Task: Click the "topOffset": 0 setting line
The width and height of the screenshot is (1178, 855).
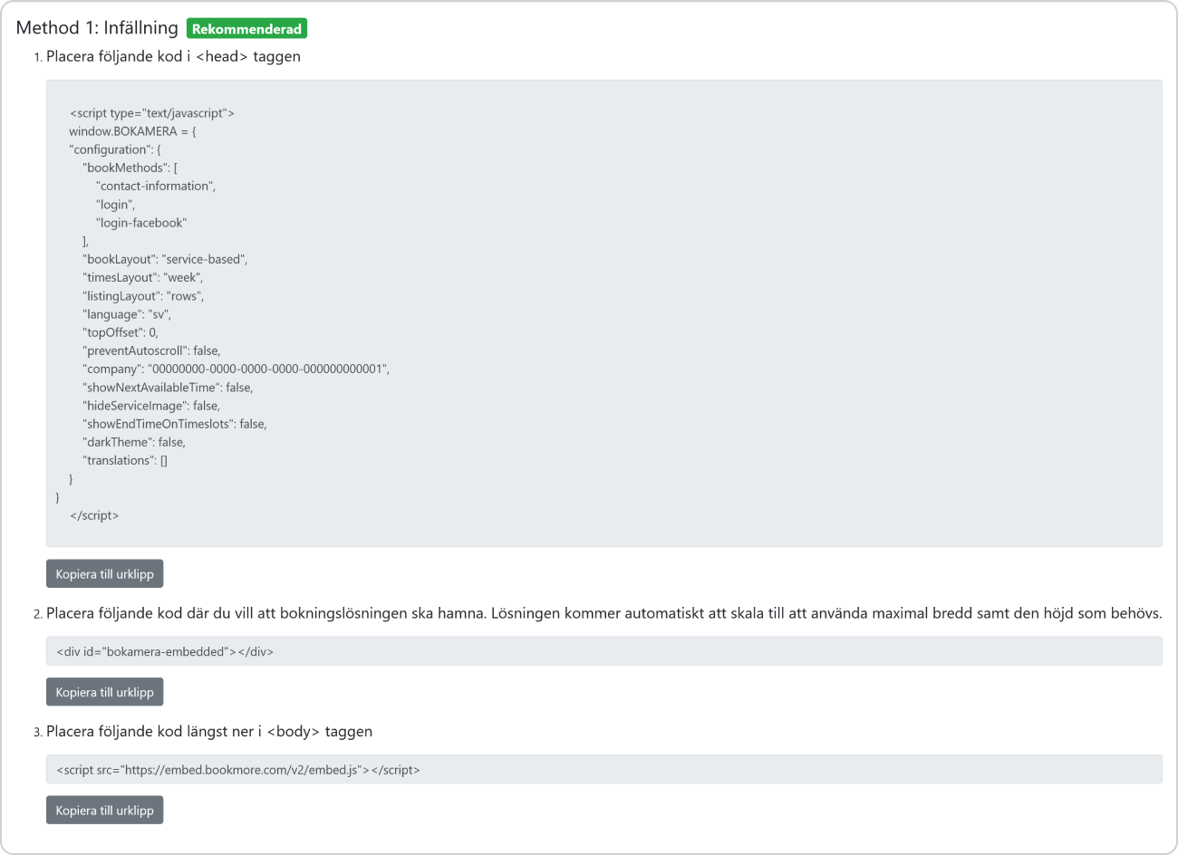Action: click(x=121, y=332)
